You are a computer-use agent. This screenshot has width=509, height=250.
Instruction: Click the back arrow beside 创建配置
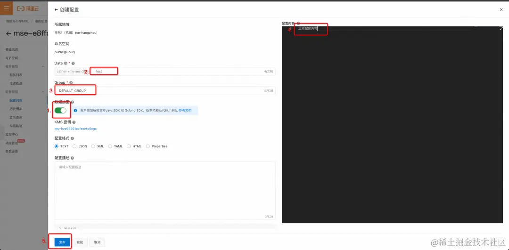[56, 10]
